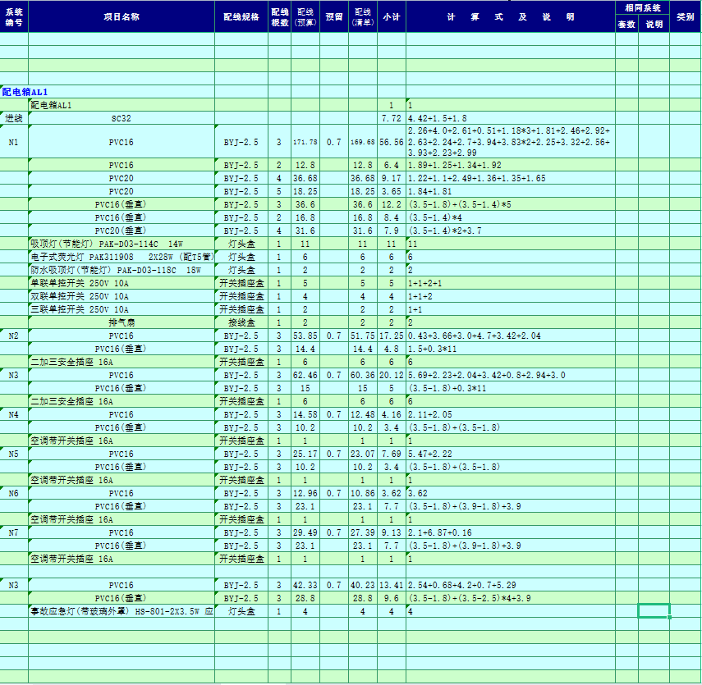
Task: Select the 类别 column header
Action: pyautogui.click(x=685, y=16)
